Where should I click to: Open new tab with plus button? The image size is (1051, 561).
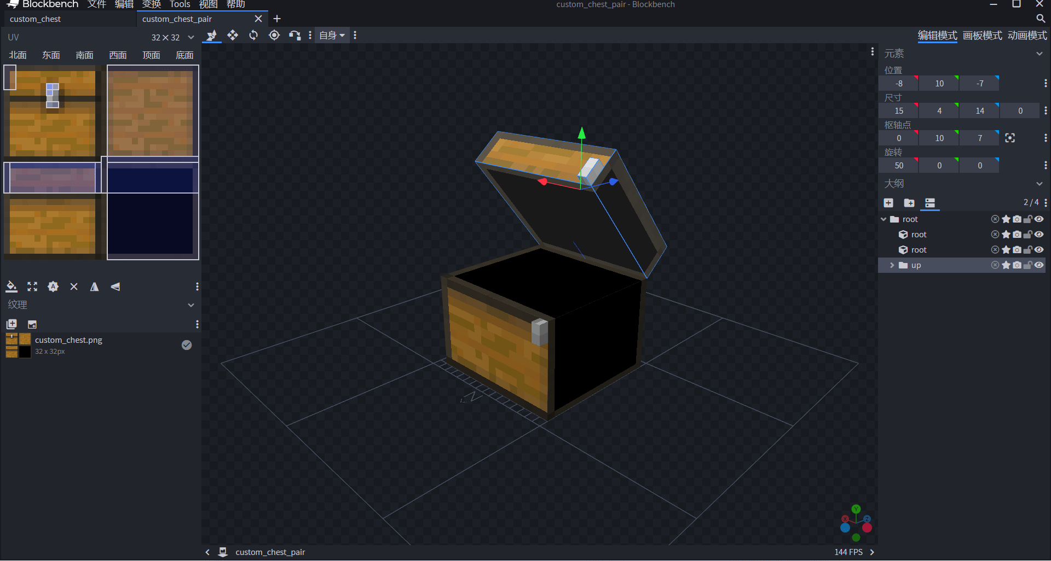click(277, 19)
